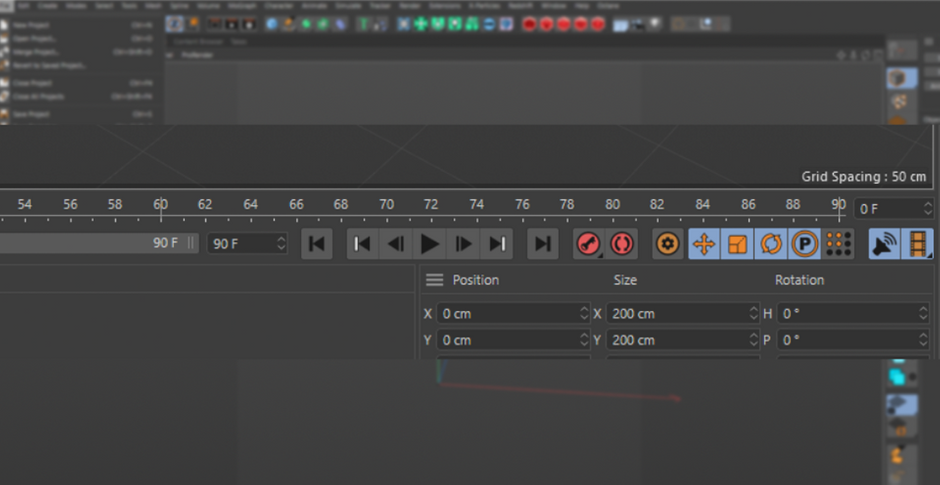Open coordinates panel hamburger menu

point(434,280)
